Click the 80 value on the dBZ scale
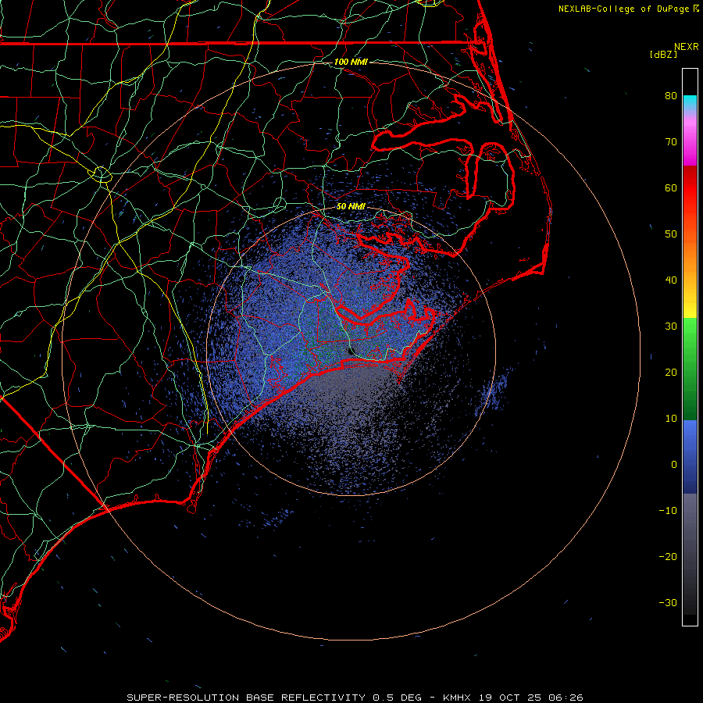 (671, 96)
